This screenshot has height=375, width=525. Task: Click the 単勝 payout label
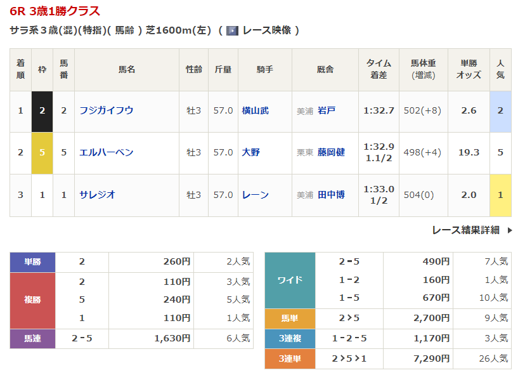point(33,261)
